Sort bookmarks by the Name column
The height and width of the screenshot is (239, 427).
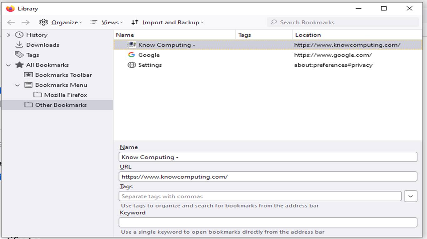[x=125, y=35]
